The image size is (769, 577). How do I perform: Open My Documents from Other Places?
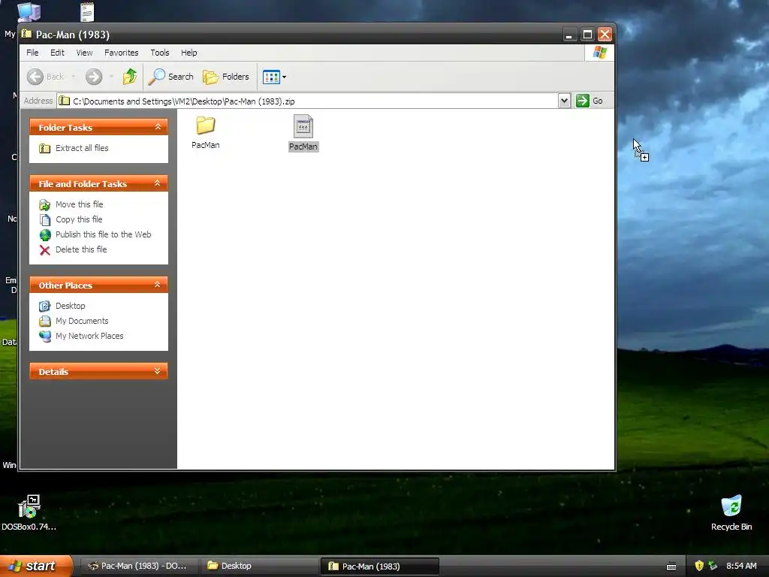(82, 321)
